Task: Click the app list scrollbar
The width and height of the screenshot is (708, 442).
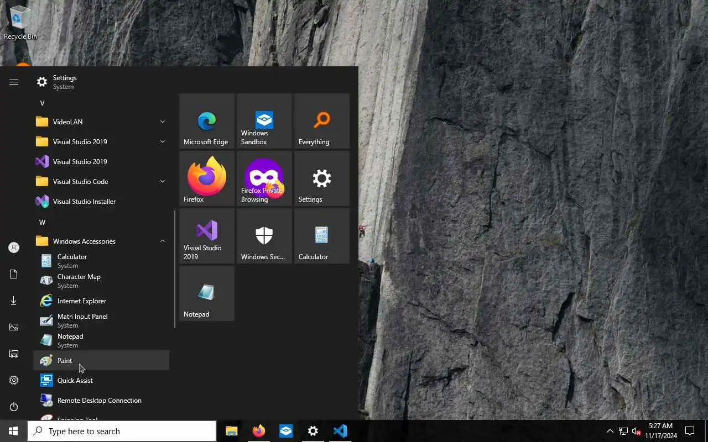Action: [x=175, y=269]
